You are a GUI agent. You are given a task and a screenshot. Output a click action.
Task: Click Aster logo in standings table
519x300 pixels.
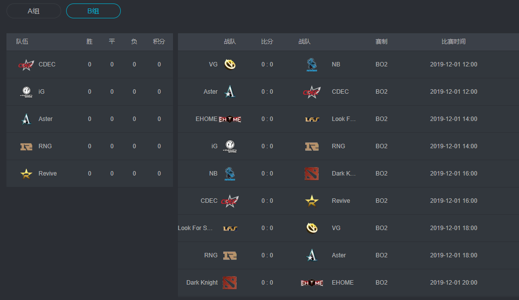click(x=26, y=119)
